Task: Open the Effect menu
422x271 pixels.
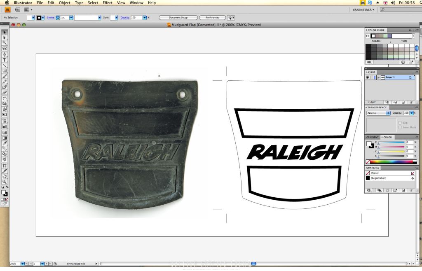Action: pyautogui.click(x=108, y=3)
